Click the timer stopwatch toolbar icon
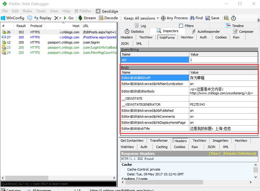This screenshot has height=191, width=260. [234, 18]
